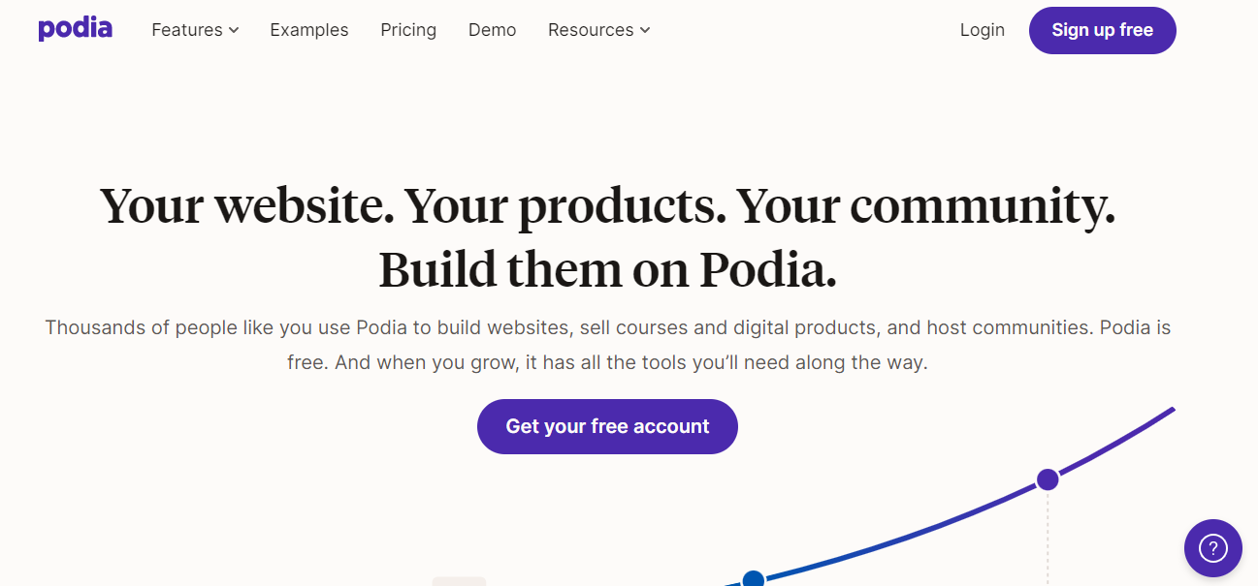The width and height of the screenshot is (1258, 586).
Task: Select the blue marker on the growth curve
Action: tap(754, 579)
